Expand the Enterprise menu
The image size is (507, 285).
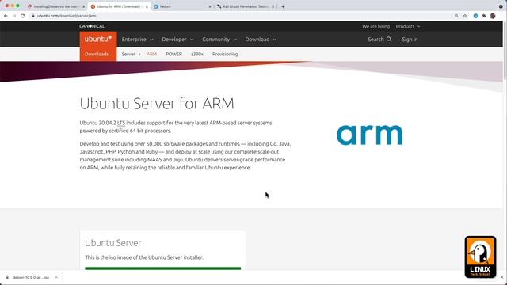137,40
